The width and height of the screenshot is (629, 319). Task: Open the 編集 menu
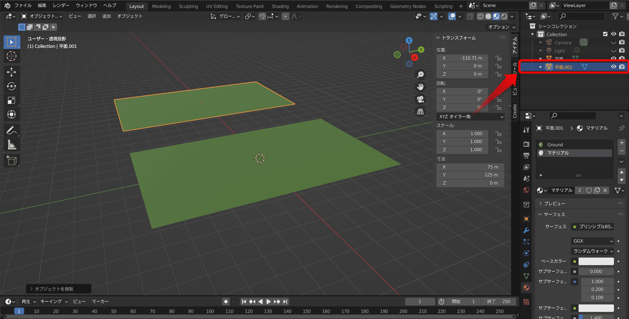[x=42, y=6]
